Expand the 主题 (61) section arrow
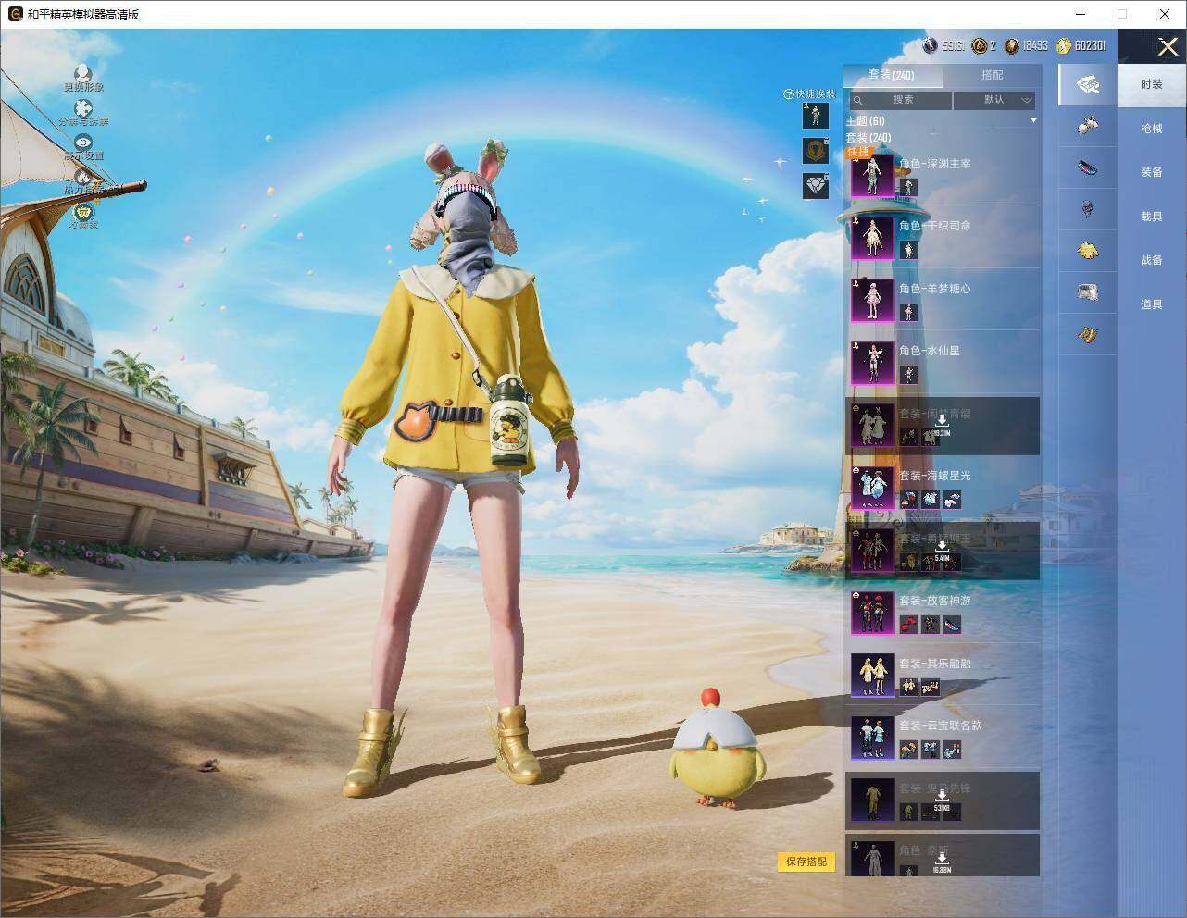This screenshot has height=918, width=1187. point(1033,121)
